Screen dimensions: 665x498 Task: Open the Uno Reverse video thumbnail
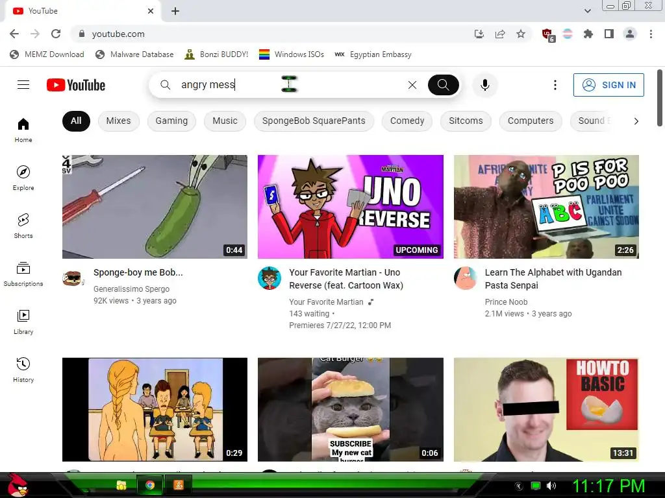point(350,207)
